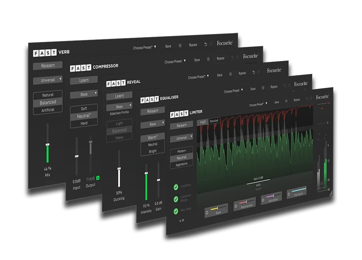This screenshot has height=260, width=362.
Task: Click the undo arrow in FAST Reveal header
Action: (254, 72)
